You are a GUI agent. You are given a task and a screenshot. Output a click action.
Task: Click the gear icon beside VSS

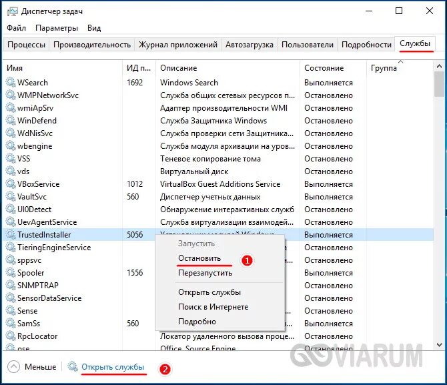[x=11, y=158]
